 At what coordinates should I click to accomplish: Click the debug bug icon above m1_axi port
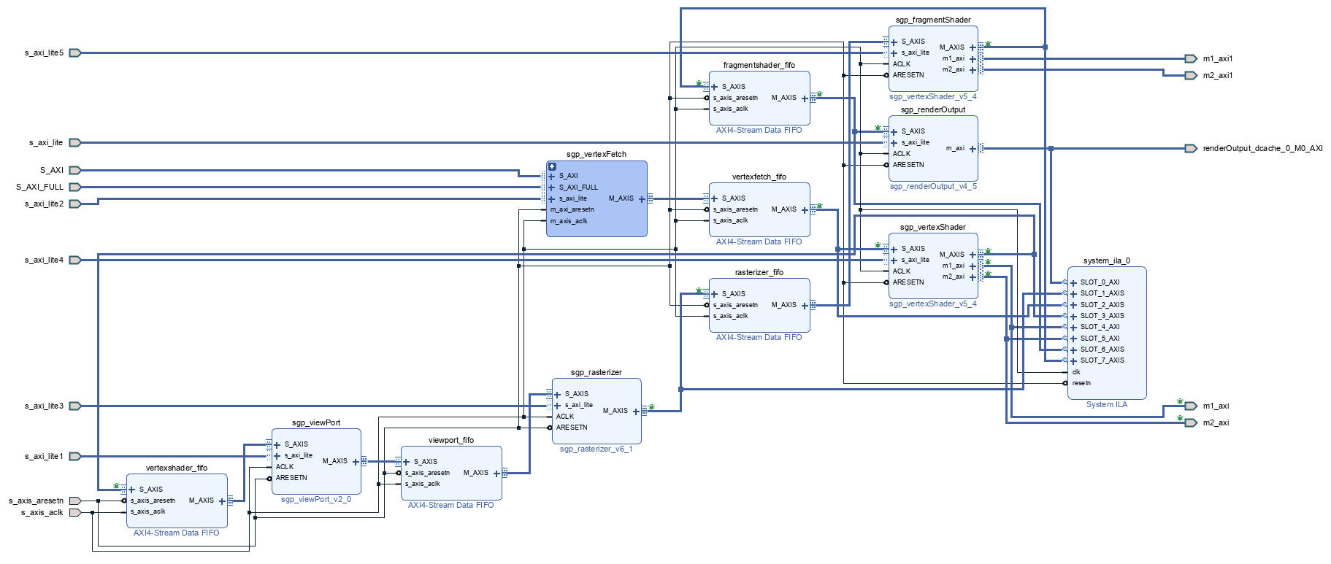(x=1180, y=401)
